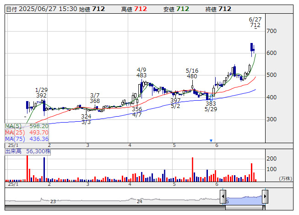Click the 356 4/7 low label

(137, 112)
